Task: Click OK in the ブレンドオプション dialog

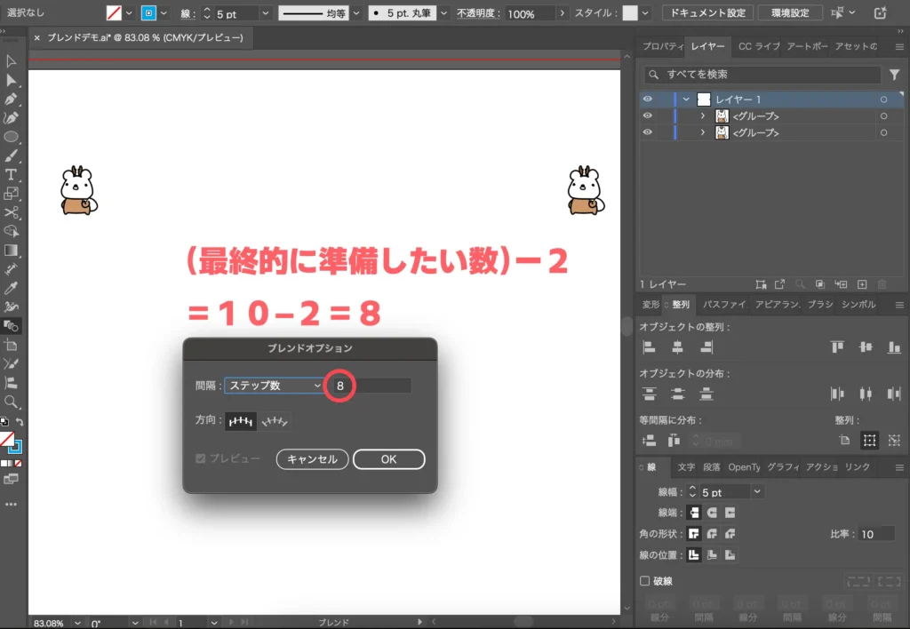Action: [388, 459]
